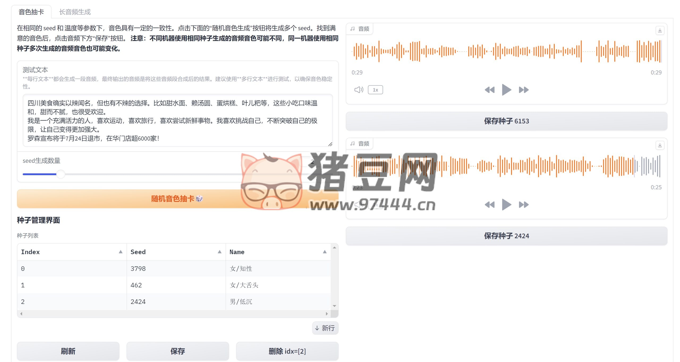Image resolution: width=680 pixels, height=362 pixels.
Task: Click the first 音频 label music icon
Action: coord(352,29)
